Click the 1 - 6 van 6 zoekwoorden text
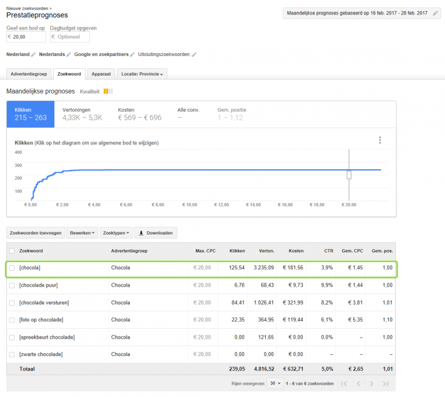 [x=310, y=384]
